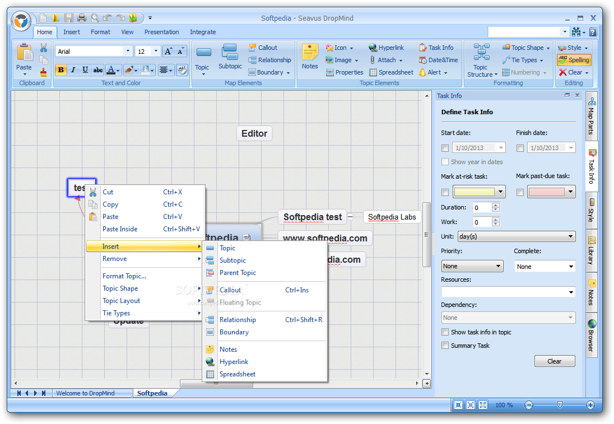This screenshot has height=424, width=614.
Task: Toggle Underline text formatting
Action: [x=85, y=70]
